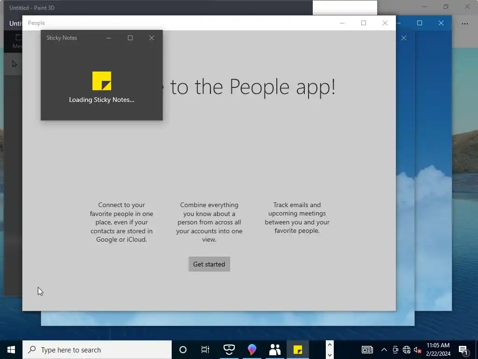Click the taskbar scroll down arrow

330,355
